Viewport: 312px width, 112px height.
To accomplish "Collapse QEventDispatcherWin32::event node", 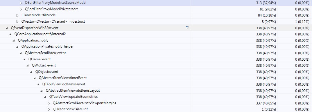I will click(7, 28).
